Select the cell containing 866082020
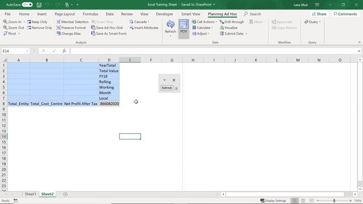 tap(109, 104)
